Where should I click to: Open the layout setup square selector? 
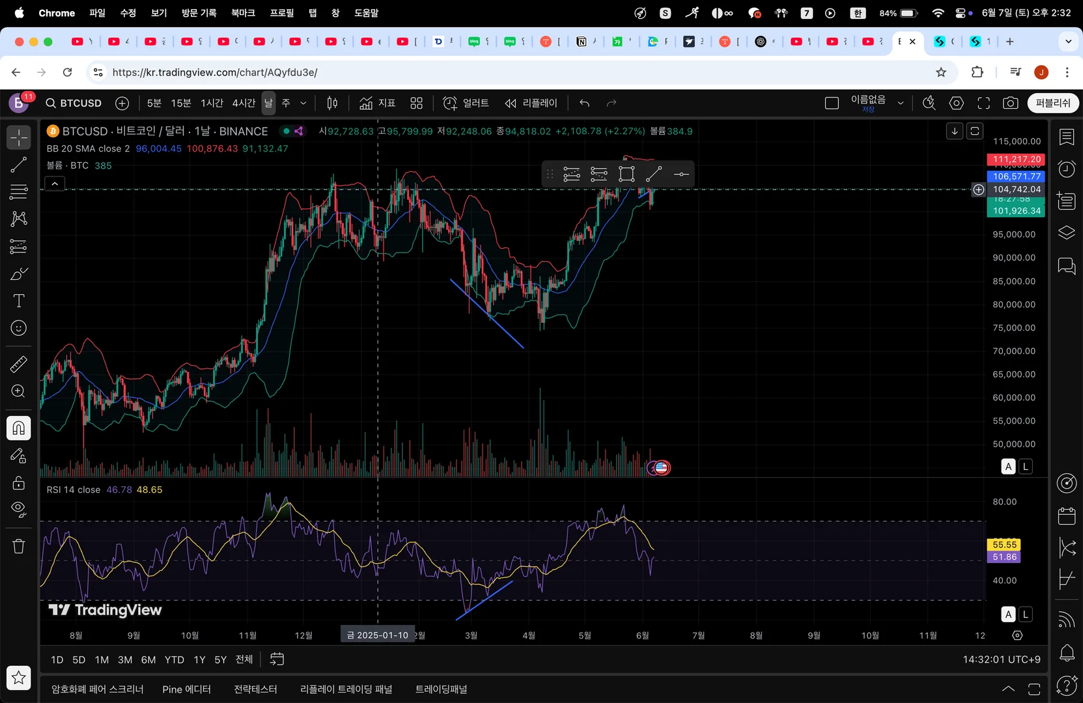(832, 103)
